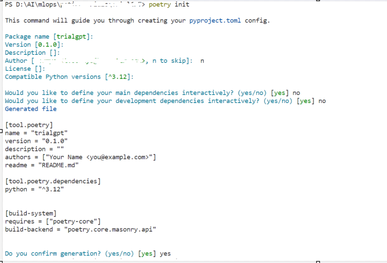Click the 'version = "0.1.0"' line
This screenshot has height=263, width=387.
(36, 141)
